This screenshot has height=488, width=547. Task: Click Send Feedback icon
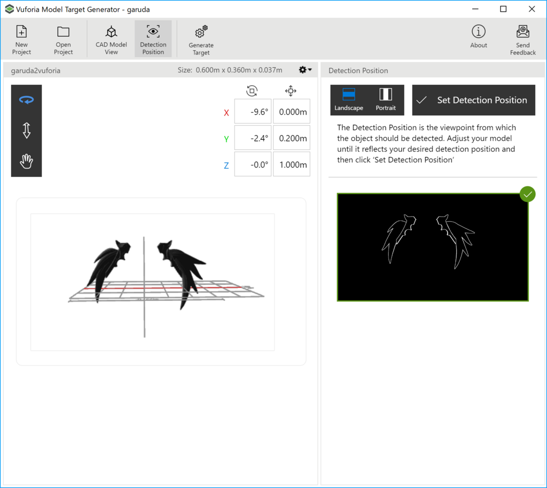coord(522,39)
